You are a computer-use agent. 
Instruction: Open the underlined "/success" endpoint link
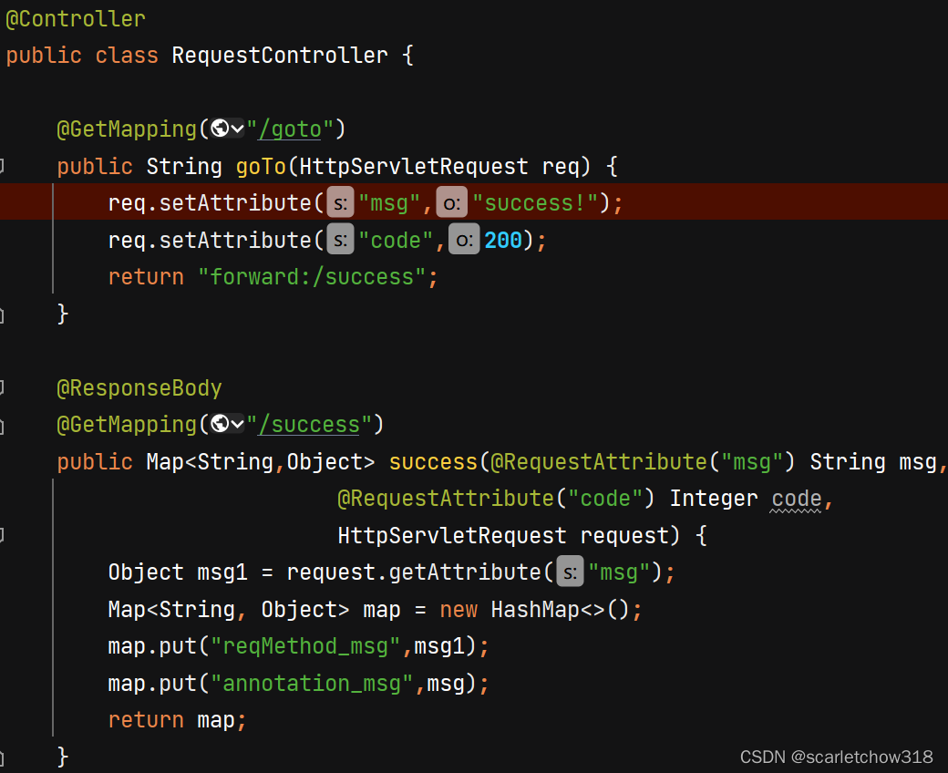[311, 424]
